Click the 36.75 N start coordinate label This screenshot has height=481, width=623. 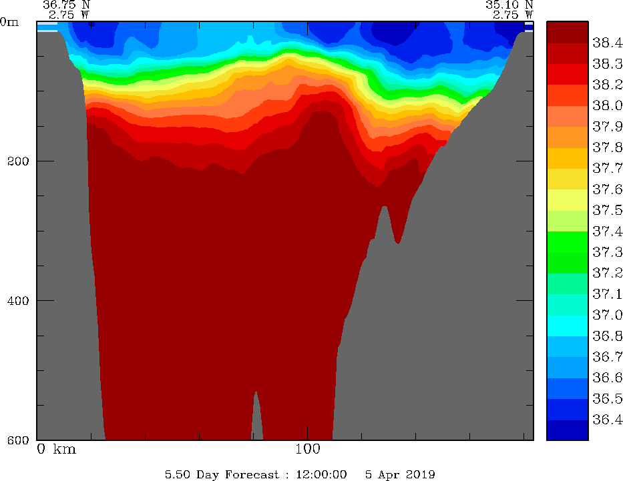click(x=66, y=5)
